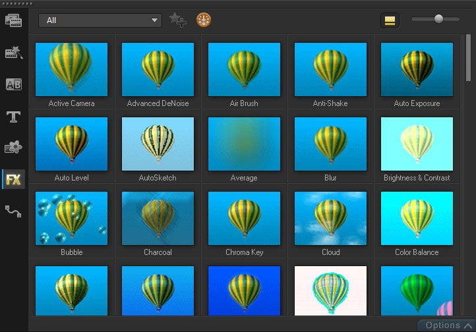476x332 pixels.
Task: Click the 'Average' label text
Action: 244,178
